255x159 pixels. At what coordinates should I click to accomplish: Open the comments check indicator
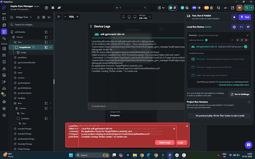[x=185, y=8]
